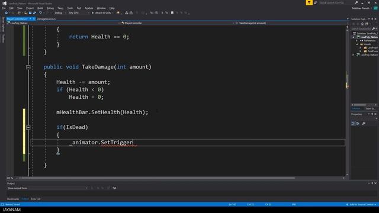Image resolution: width=379 pixels, height=213 pixels.
Task: Collapse the if(IsDead) block outlining box
Action: [x=28, y=127]
